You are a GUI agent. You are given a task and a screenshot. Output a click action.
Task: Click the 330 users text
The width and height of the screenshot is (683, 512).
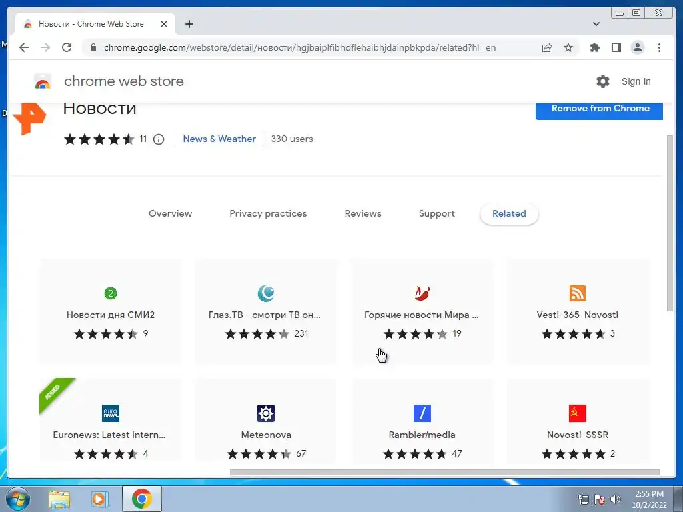[292, 139]
